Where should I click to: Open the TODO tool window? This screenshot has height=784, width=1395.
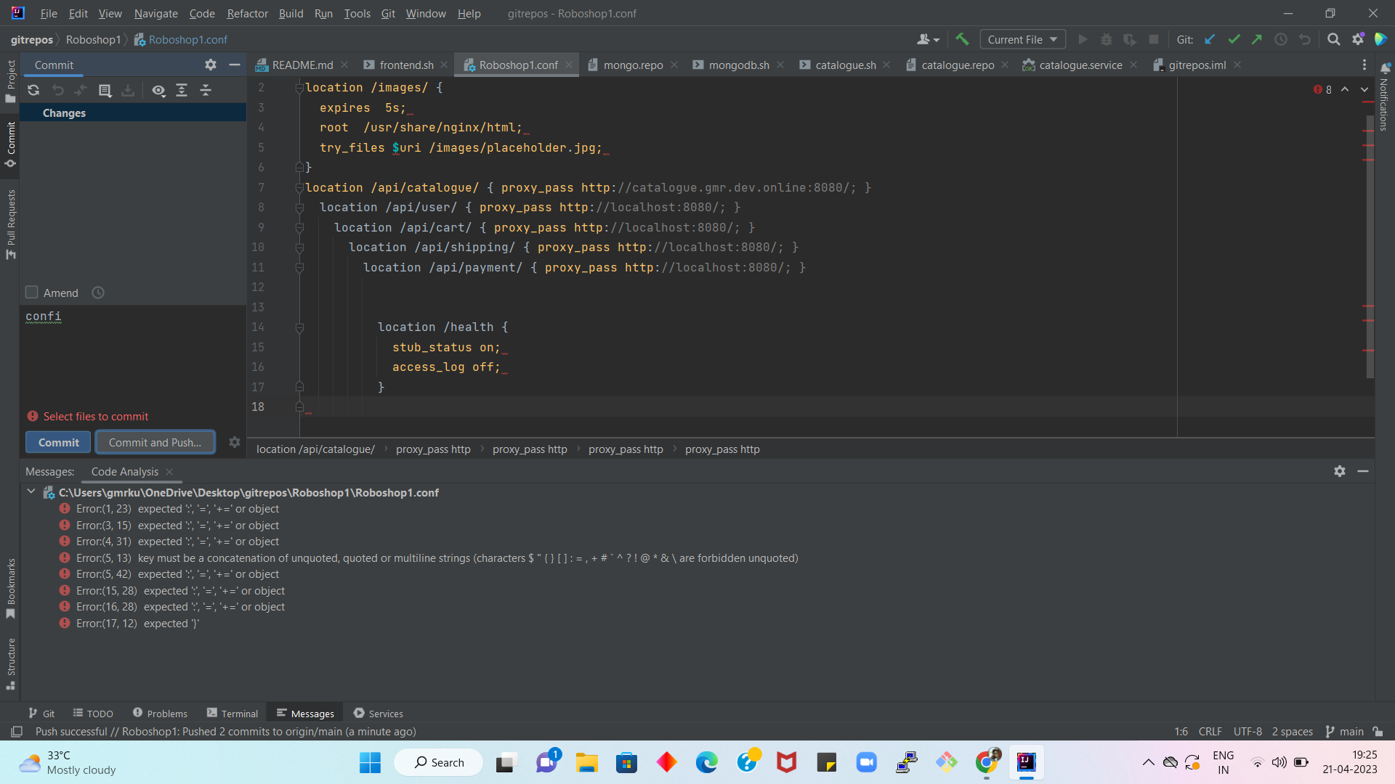pyautogui.click(x=93, y=713)
